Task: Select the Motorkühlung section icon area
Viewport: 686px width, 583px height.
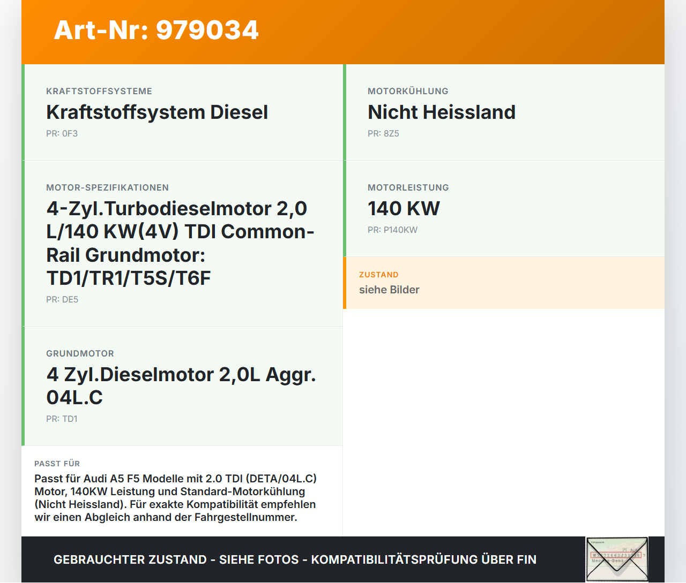Action: [408, 91]
